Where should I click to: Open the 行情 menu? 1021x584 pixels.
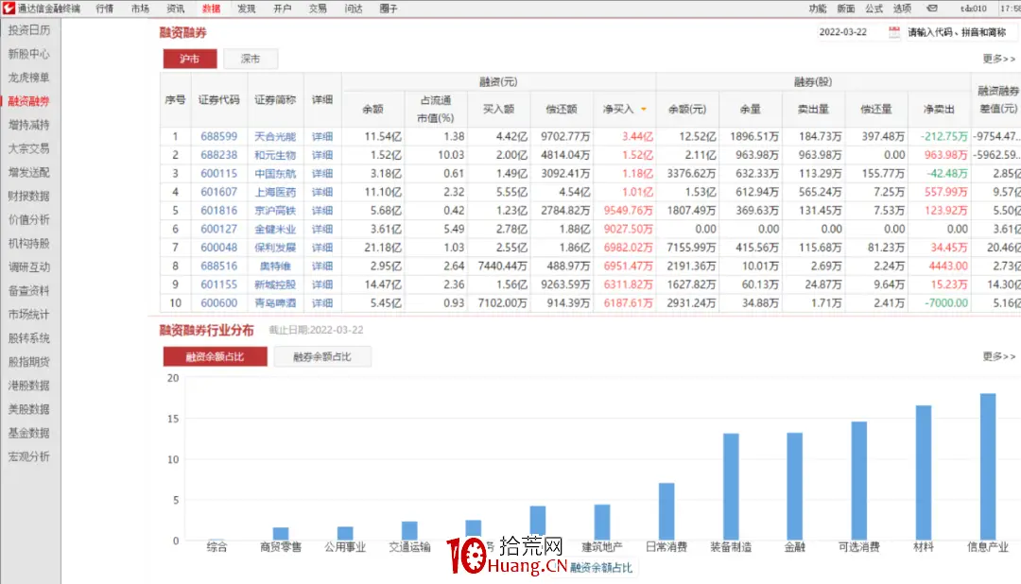(x=104, y=9)
